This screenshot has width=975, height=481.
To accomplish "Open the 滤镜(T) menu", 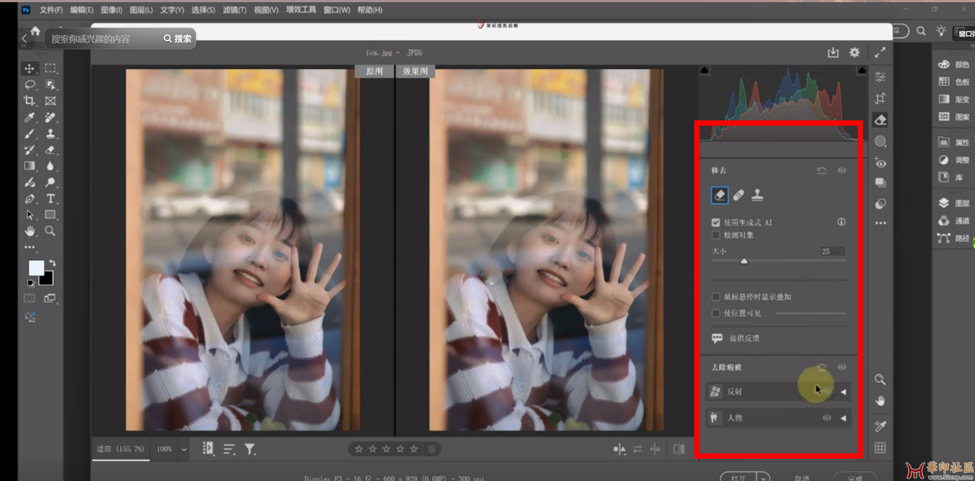I will [234, 10].
